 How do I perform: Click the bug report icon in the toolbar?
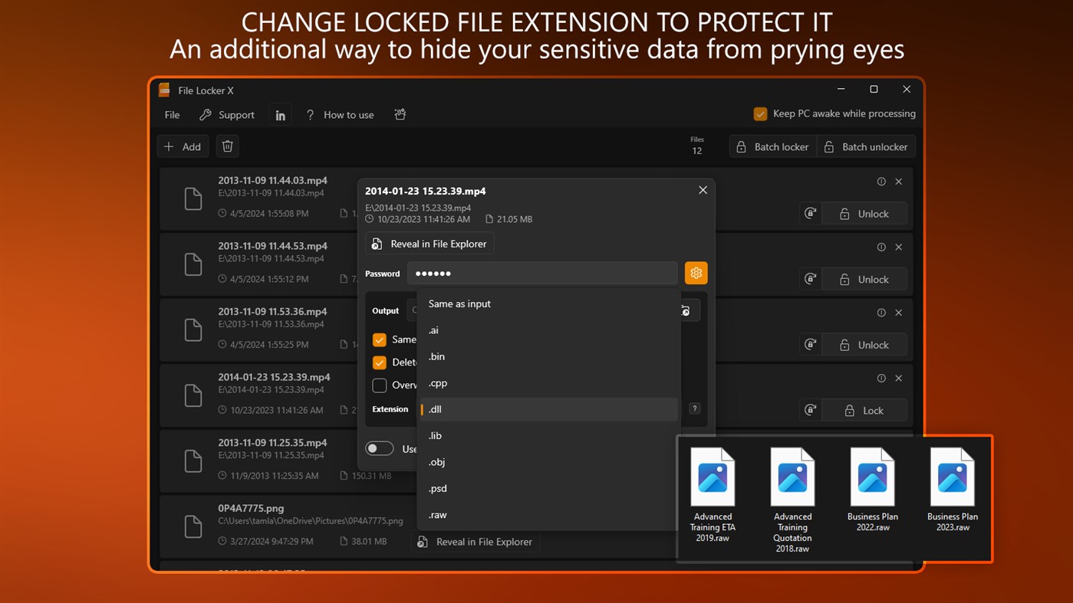[400, 113]
